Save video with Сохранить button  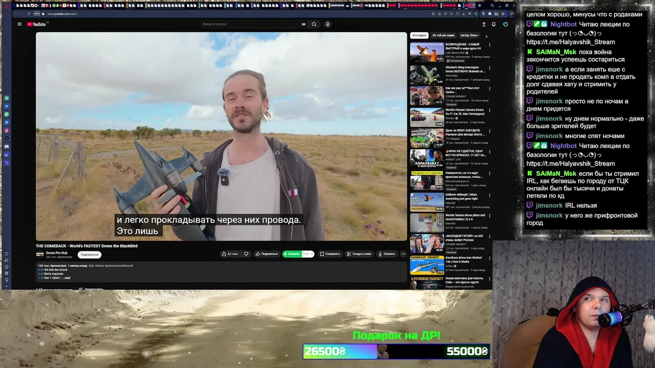pyautogui.click(x=330, y=254)
